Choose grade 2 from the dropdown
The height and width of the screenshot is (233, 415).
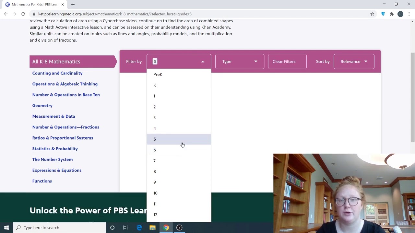click(179, 107)
